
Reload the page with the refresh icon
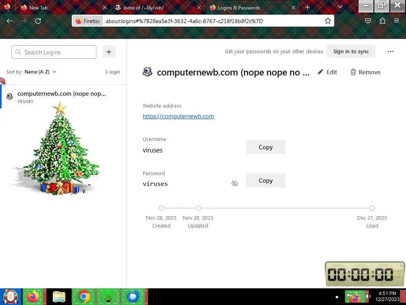38,21
